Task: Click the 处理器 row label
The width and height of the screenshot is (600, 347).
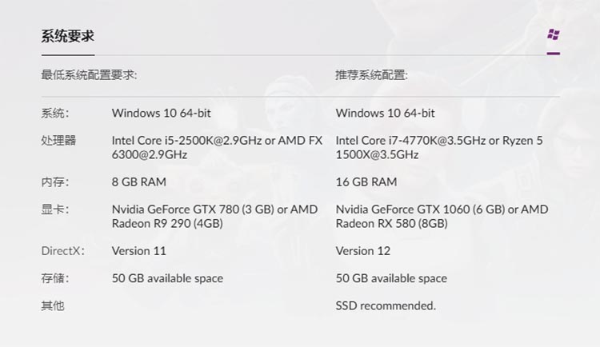Action: [x=58, y=141]
